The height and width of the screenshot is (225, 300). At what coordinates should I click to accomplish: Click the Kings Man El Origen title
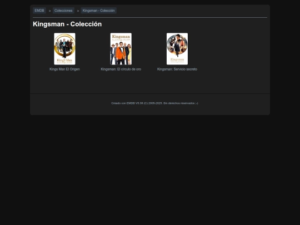click(64, 69)
